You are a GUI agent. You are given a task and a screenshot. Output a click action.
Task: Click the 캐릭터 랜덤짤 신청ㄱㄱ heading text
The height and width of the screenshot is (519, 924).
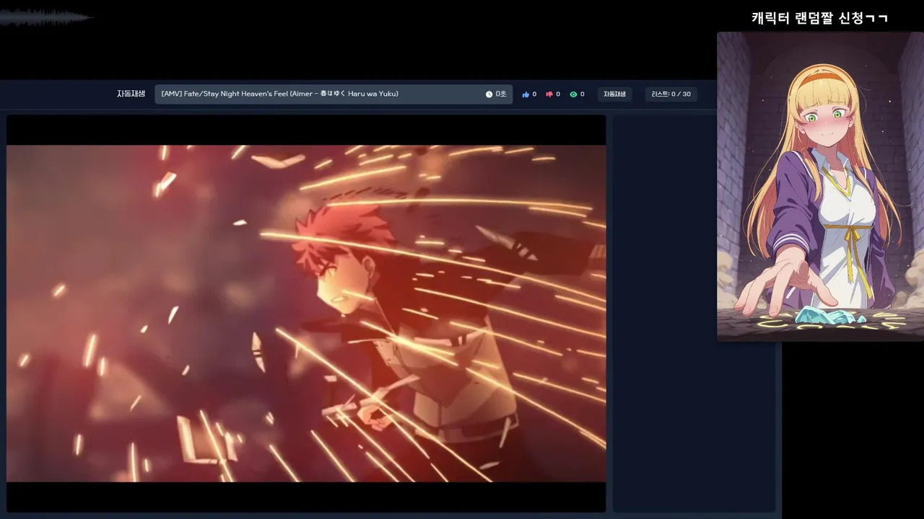pos(820,18)
